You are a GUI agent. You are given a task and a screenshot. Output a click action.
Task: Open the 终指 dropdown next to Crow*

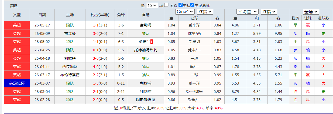click(205, 12)
